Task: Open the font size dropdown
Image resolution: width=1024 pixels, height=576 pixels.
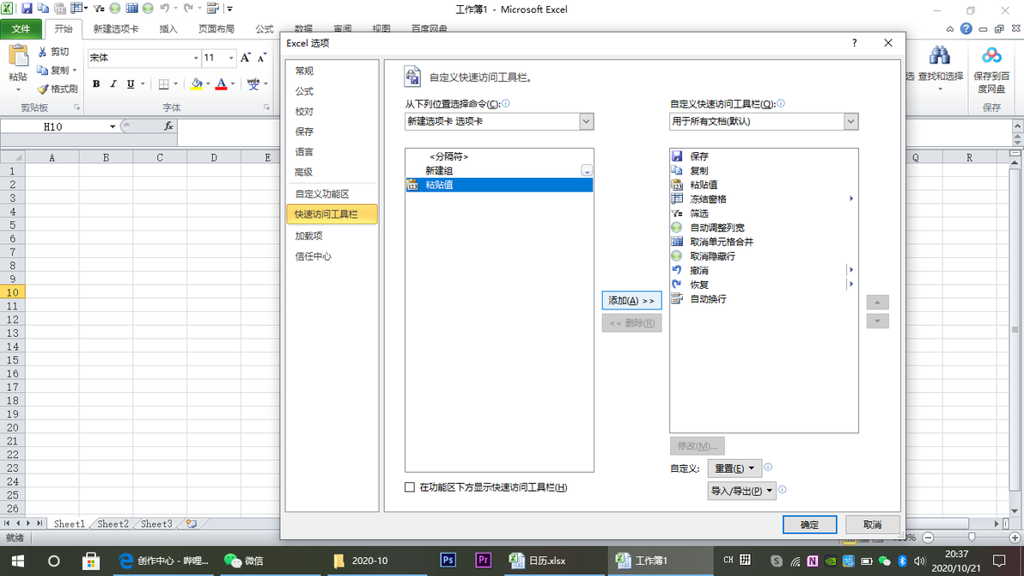Action: tap(230, 58)
